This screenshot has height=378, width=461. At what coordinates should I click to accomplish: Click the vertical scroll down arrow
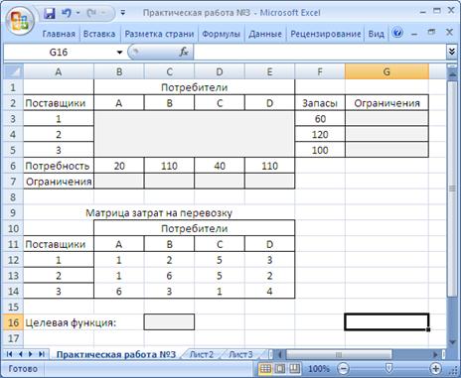(x=452, y=342)
